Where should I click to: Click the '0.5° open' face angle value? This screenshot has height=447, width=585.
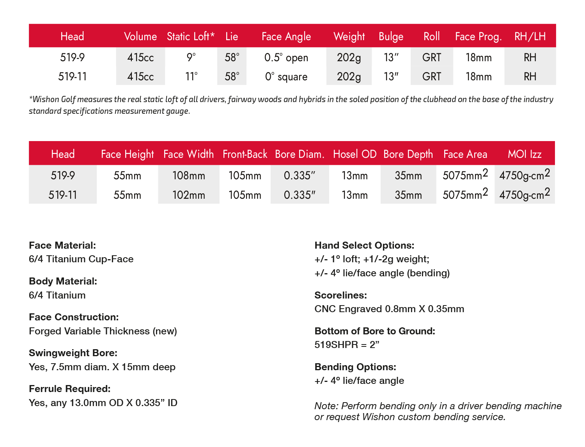[286, 58]
